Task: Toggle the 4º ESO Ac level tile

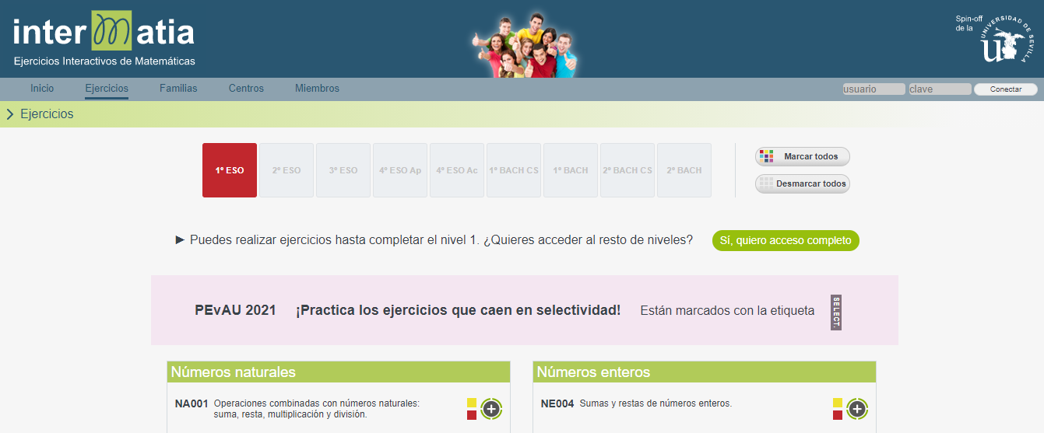Action: pos(457,170)
